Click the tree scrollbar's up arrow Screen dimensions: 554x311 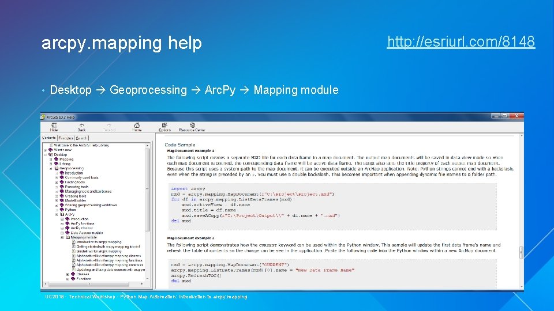(147, 145)
